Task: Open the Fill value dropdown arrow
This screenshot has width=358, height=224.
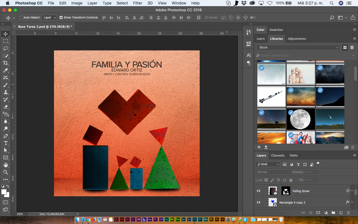Action: pos(317,180)
